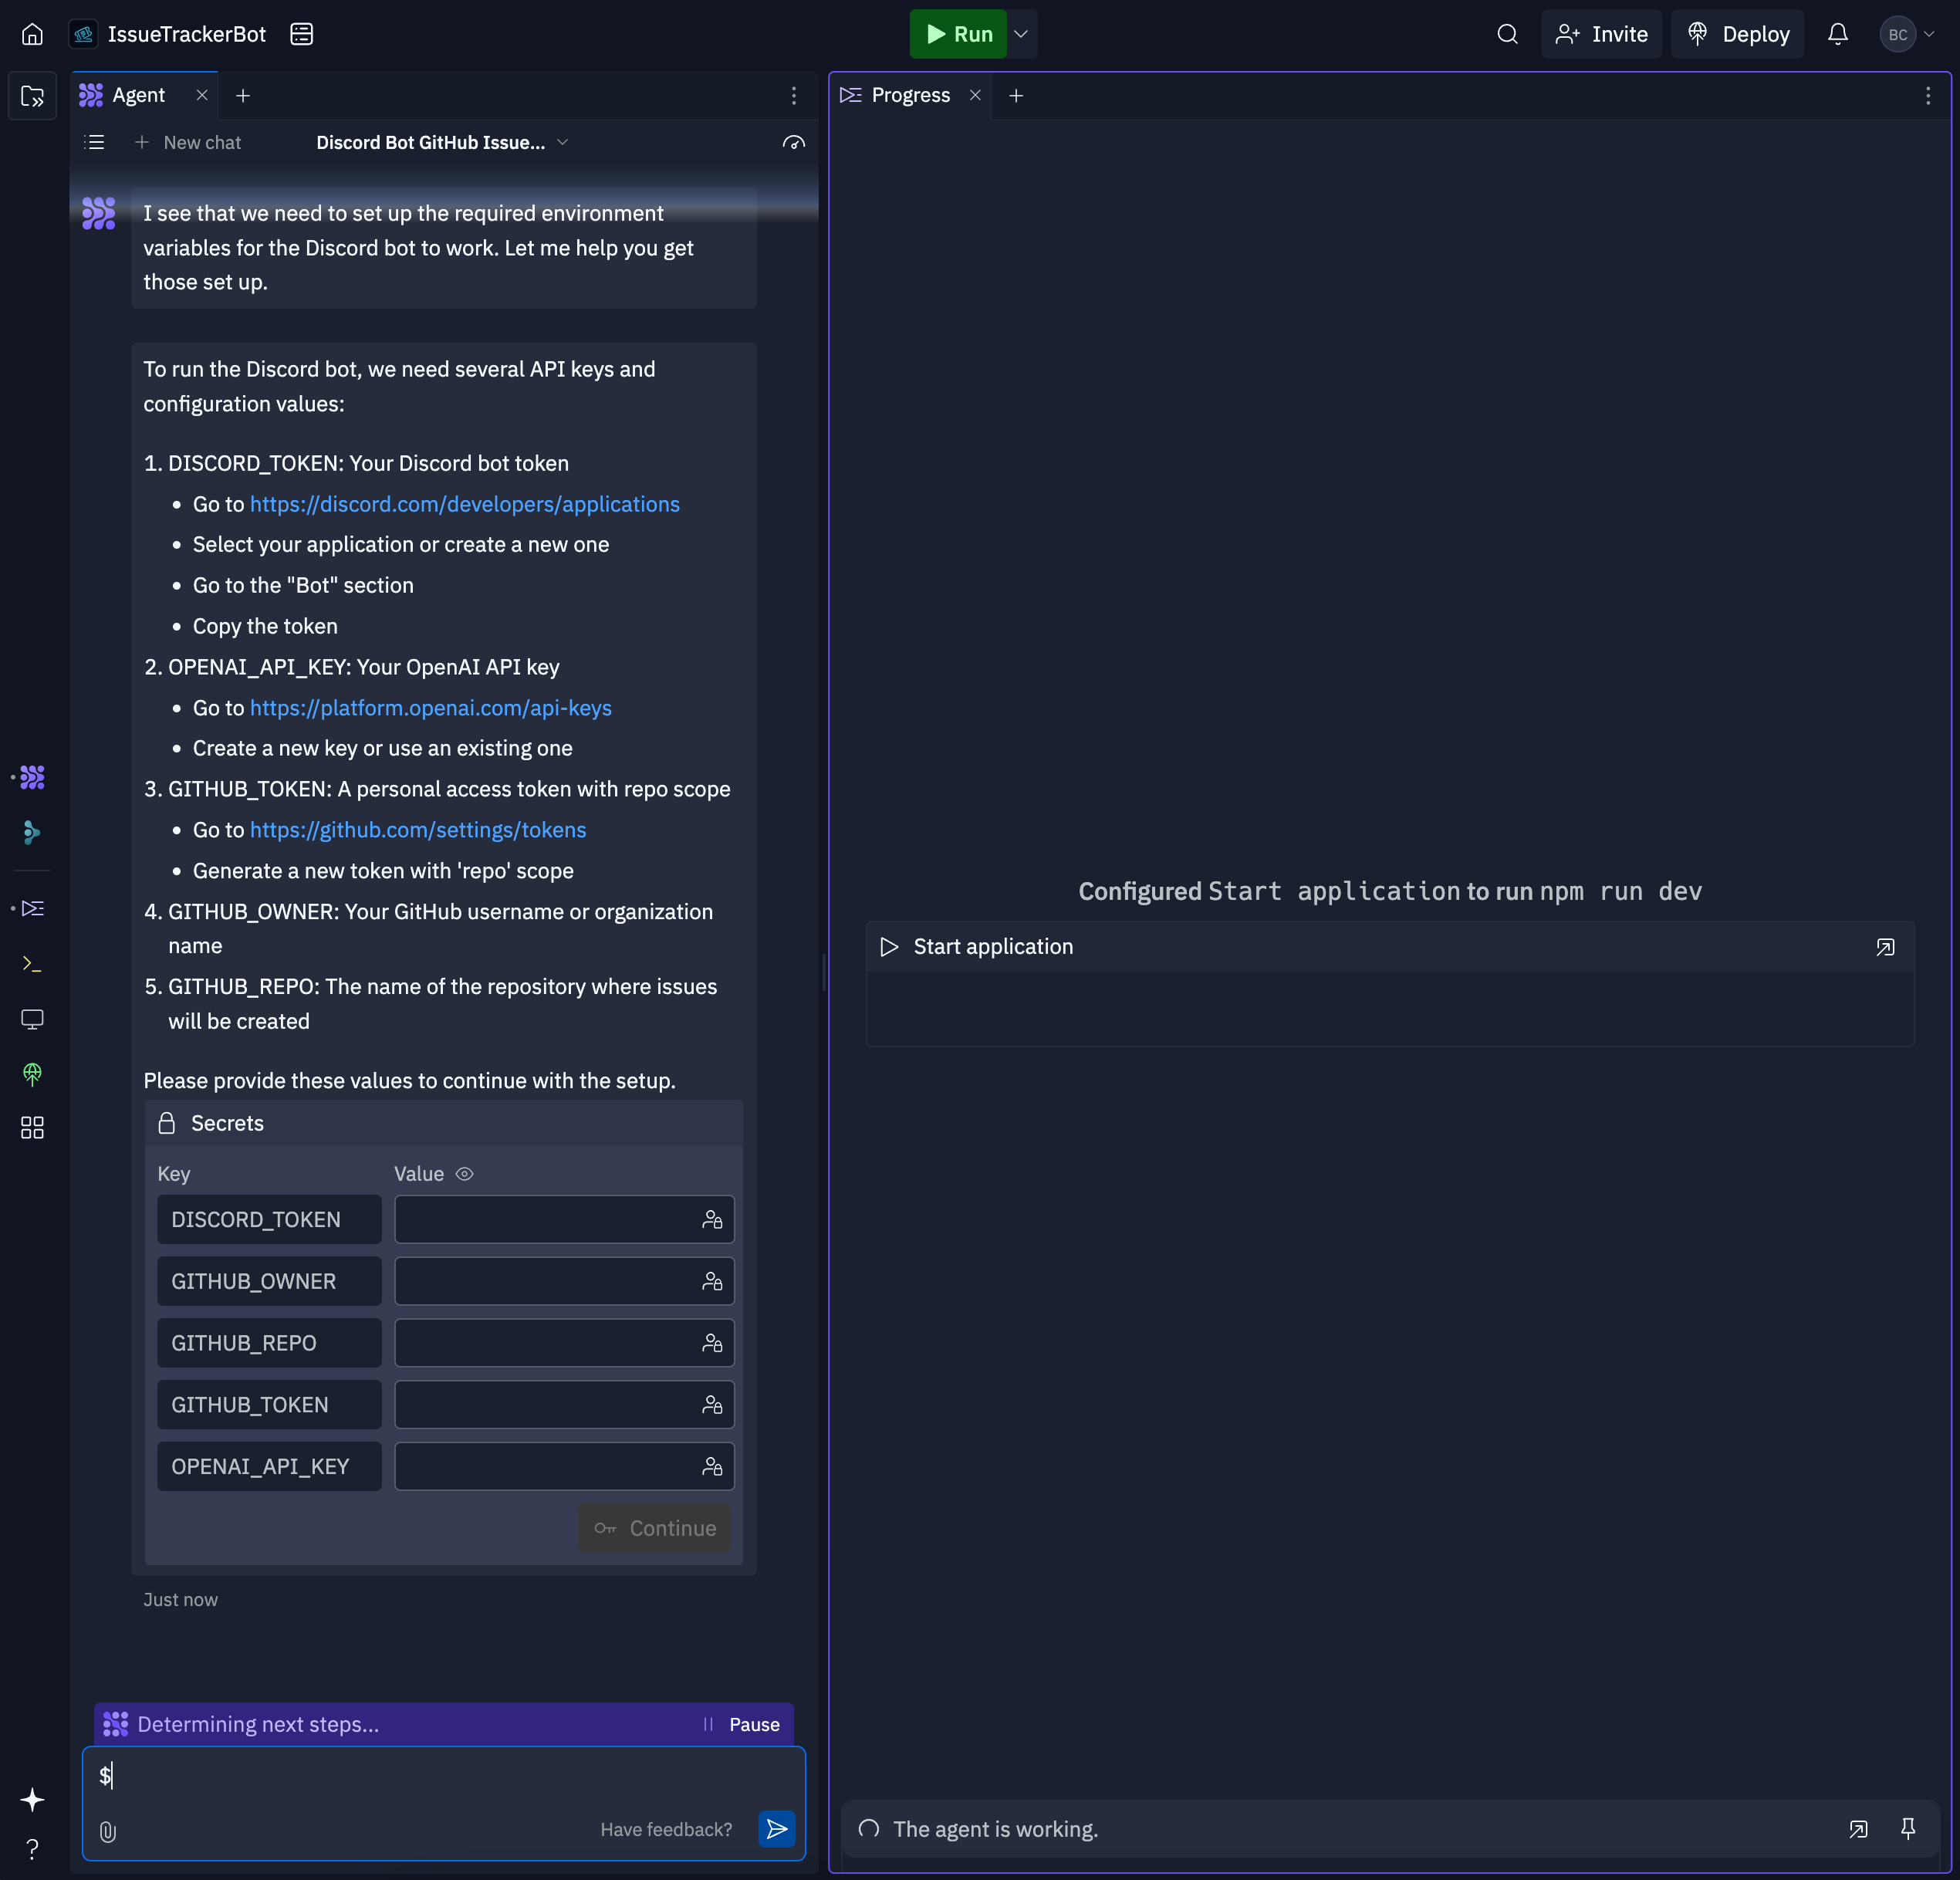The width and height of the screenshot is (1960, 1880).
Task: Switch to the Agent tab
Action: pyautogui.click(x=138, y=95)
